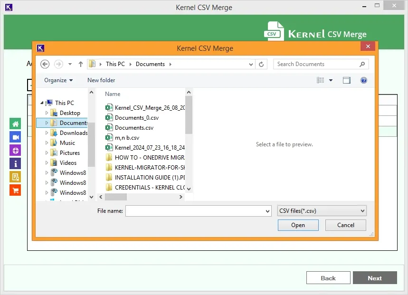This screenshot has width=408, height=295.
Task: Expand the Downloads tree node
Action: pos(47,133)
